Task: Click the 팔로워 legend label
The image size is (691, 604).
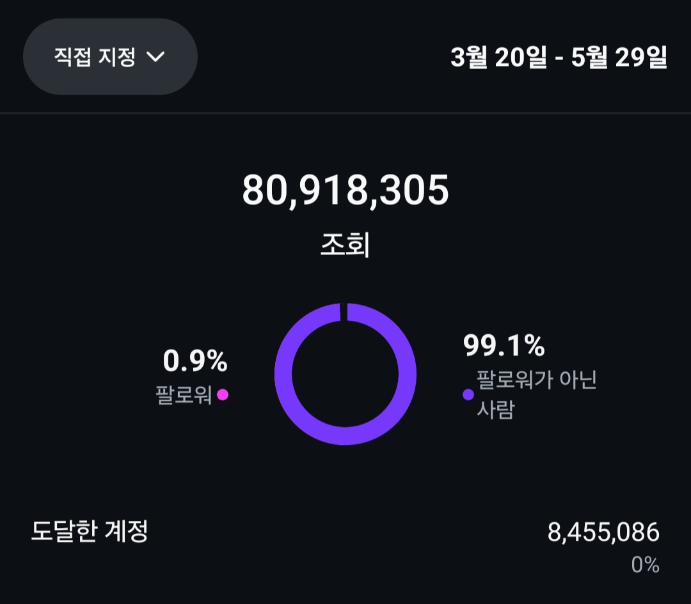Action: click(x=184, y=395)
